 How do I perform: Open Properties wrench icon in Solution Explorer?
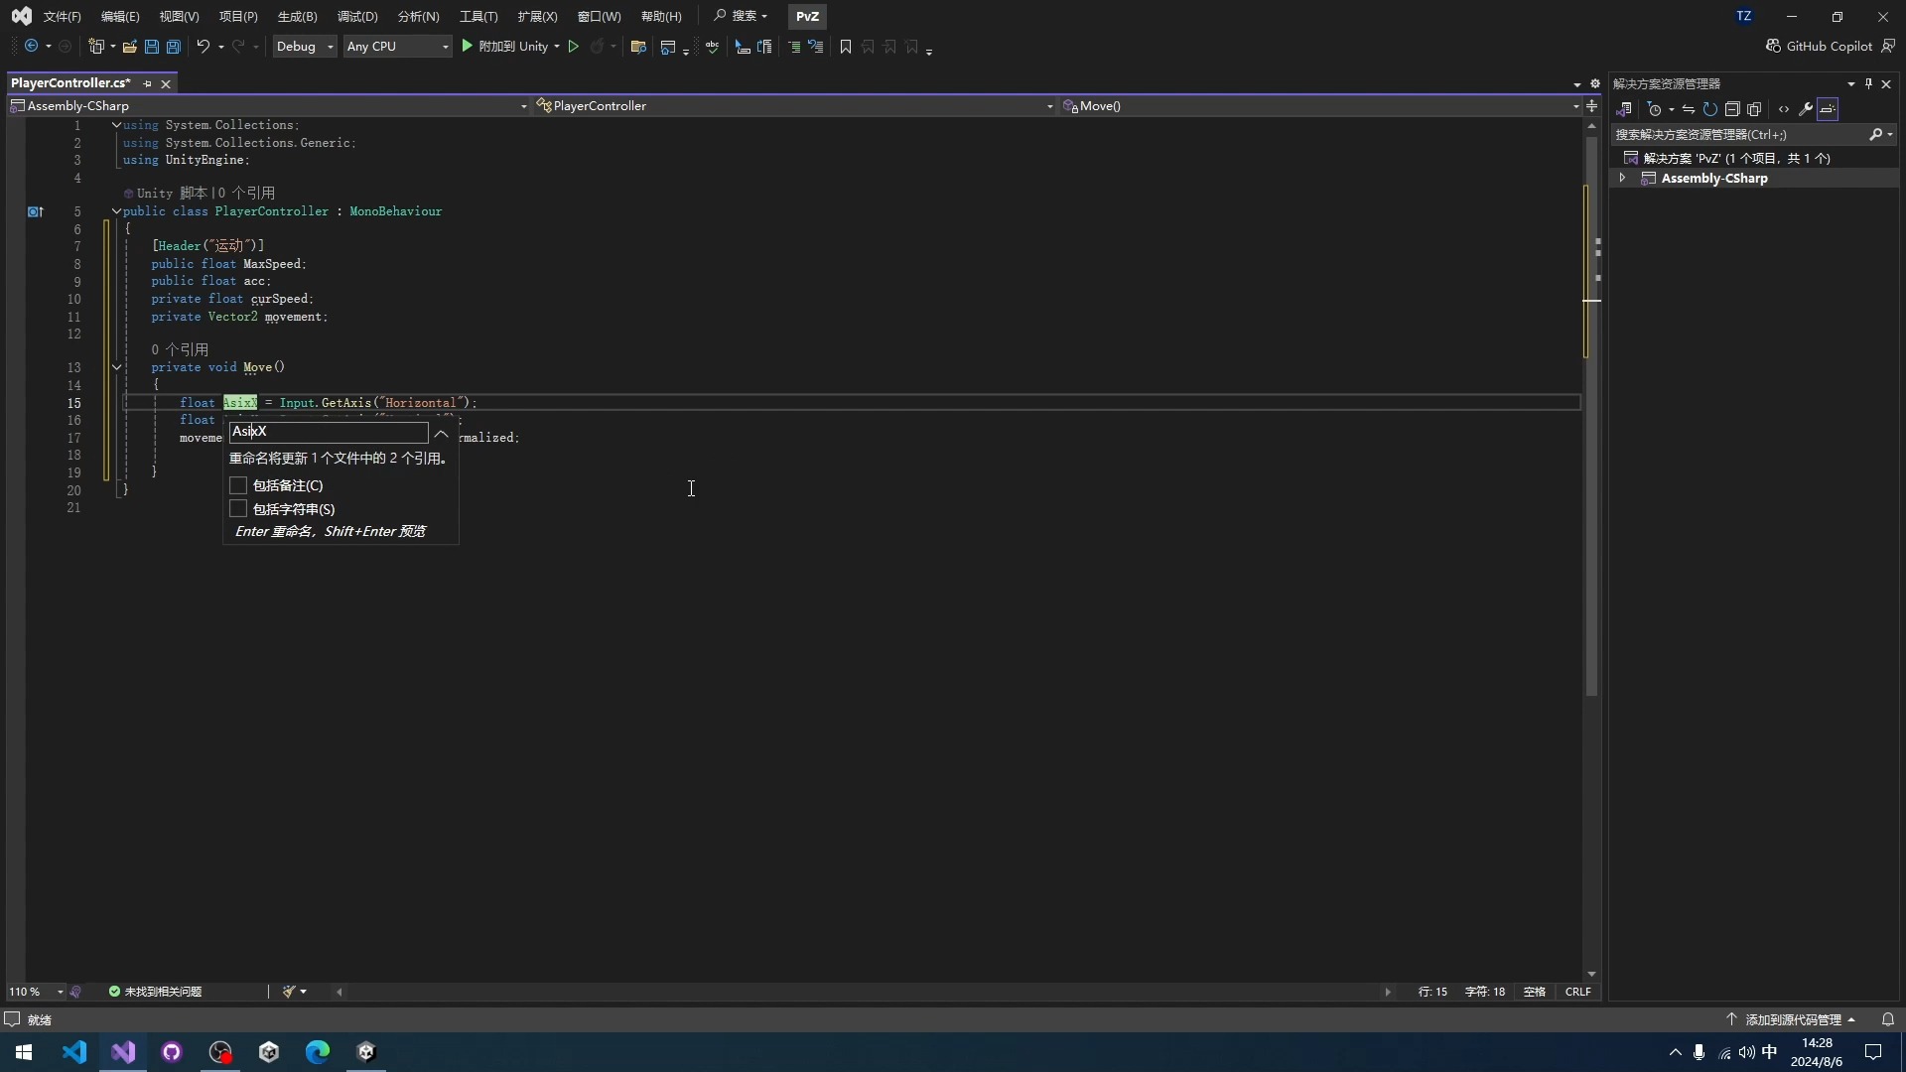click(1806, 109)
